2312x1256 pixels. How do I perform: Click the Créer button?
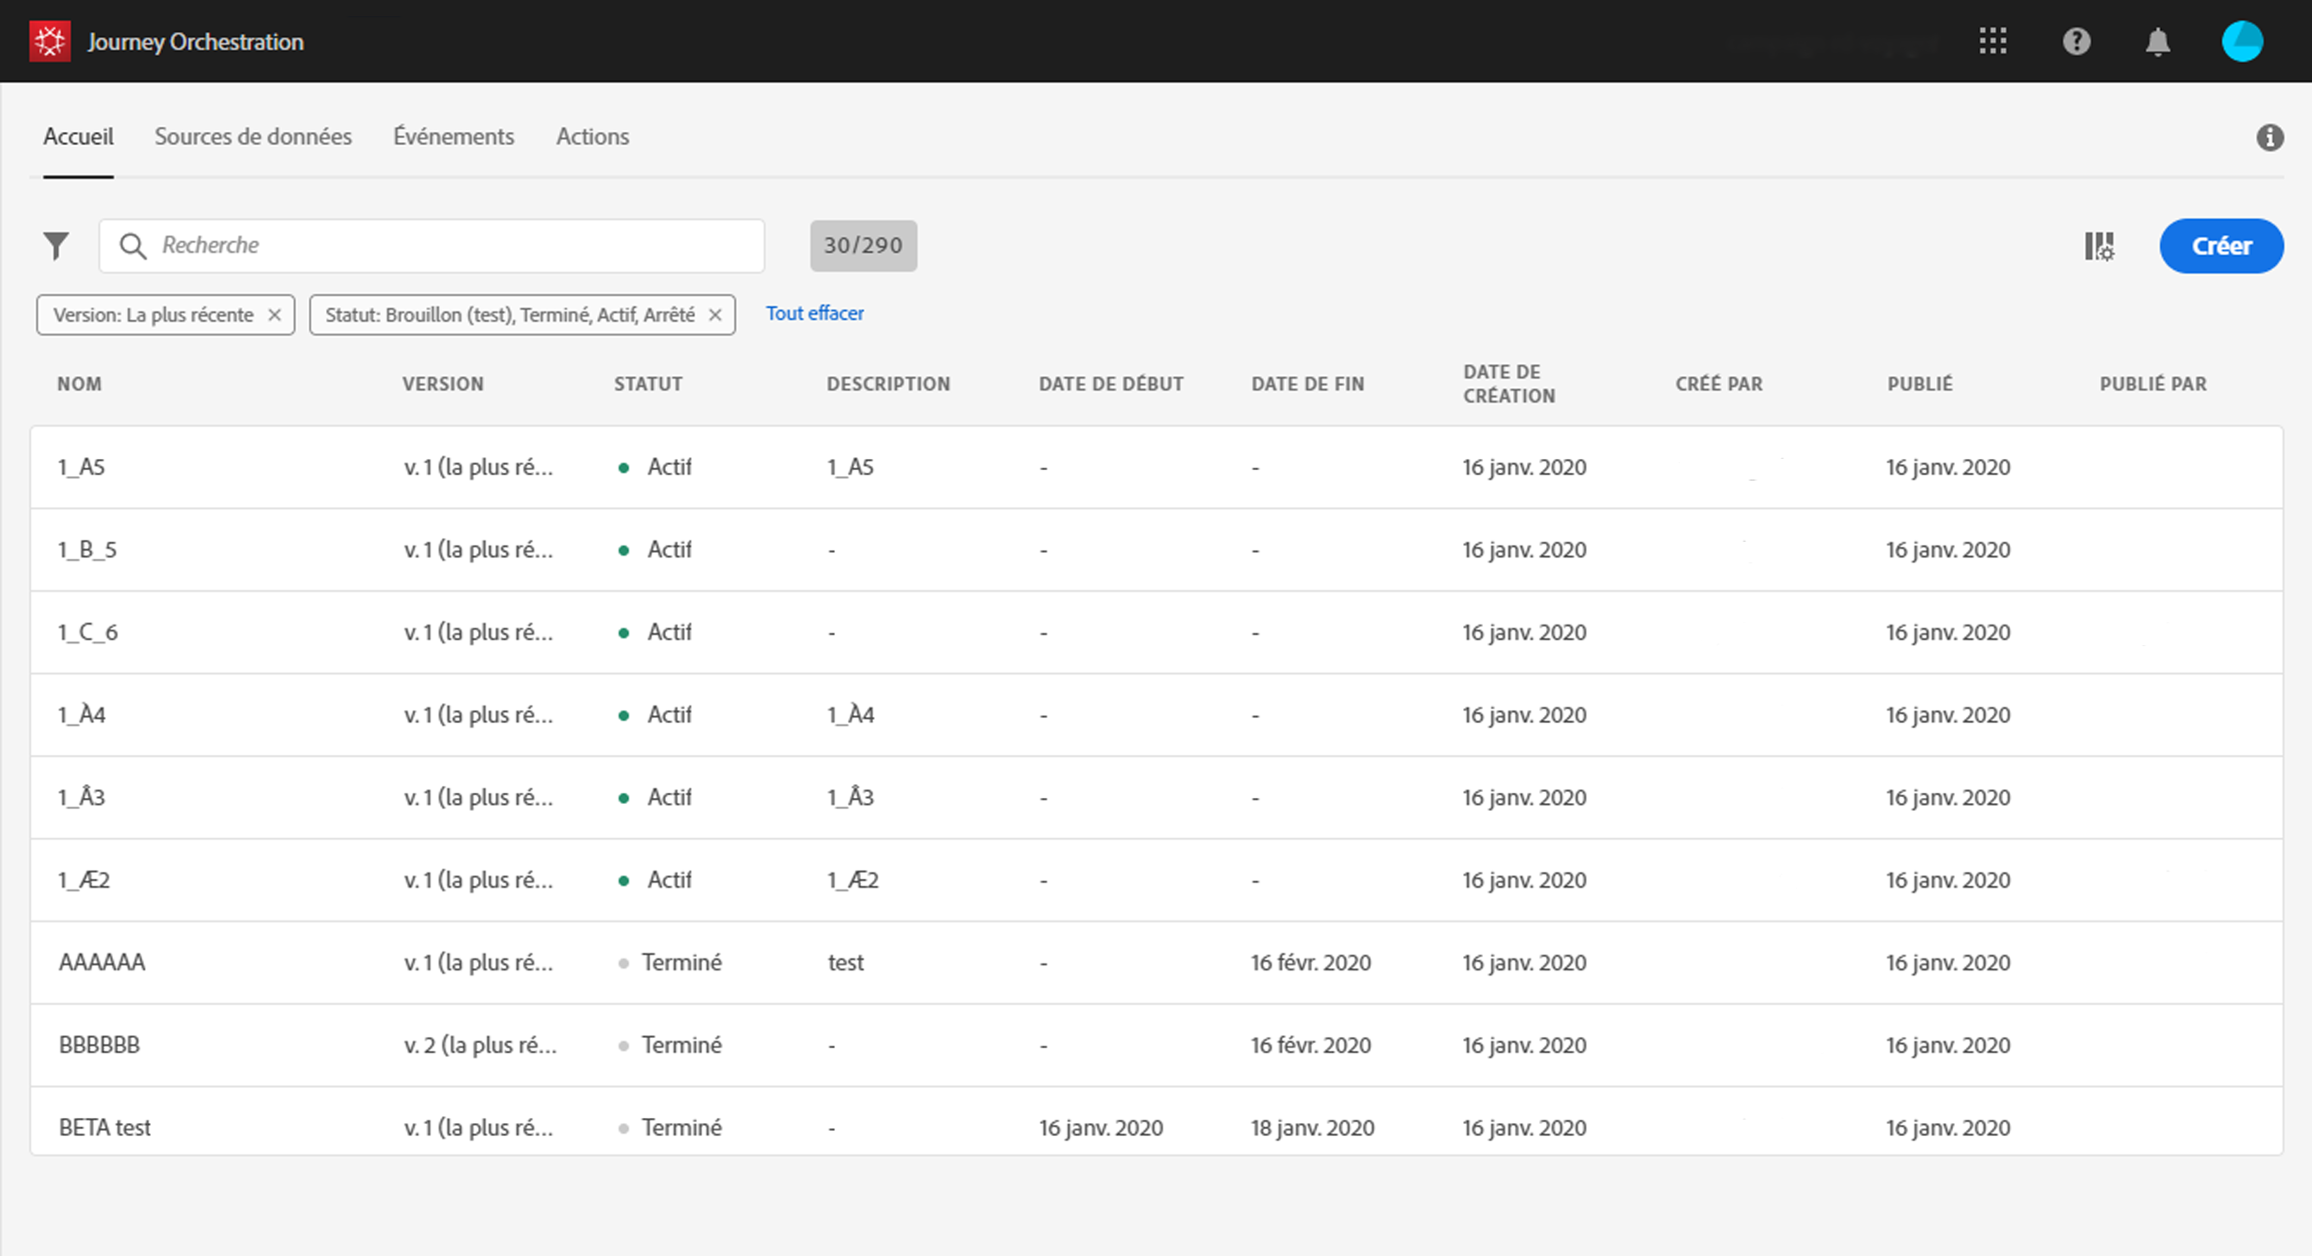tap(2221, 246)
